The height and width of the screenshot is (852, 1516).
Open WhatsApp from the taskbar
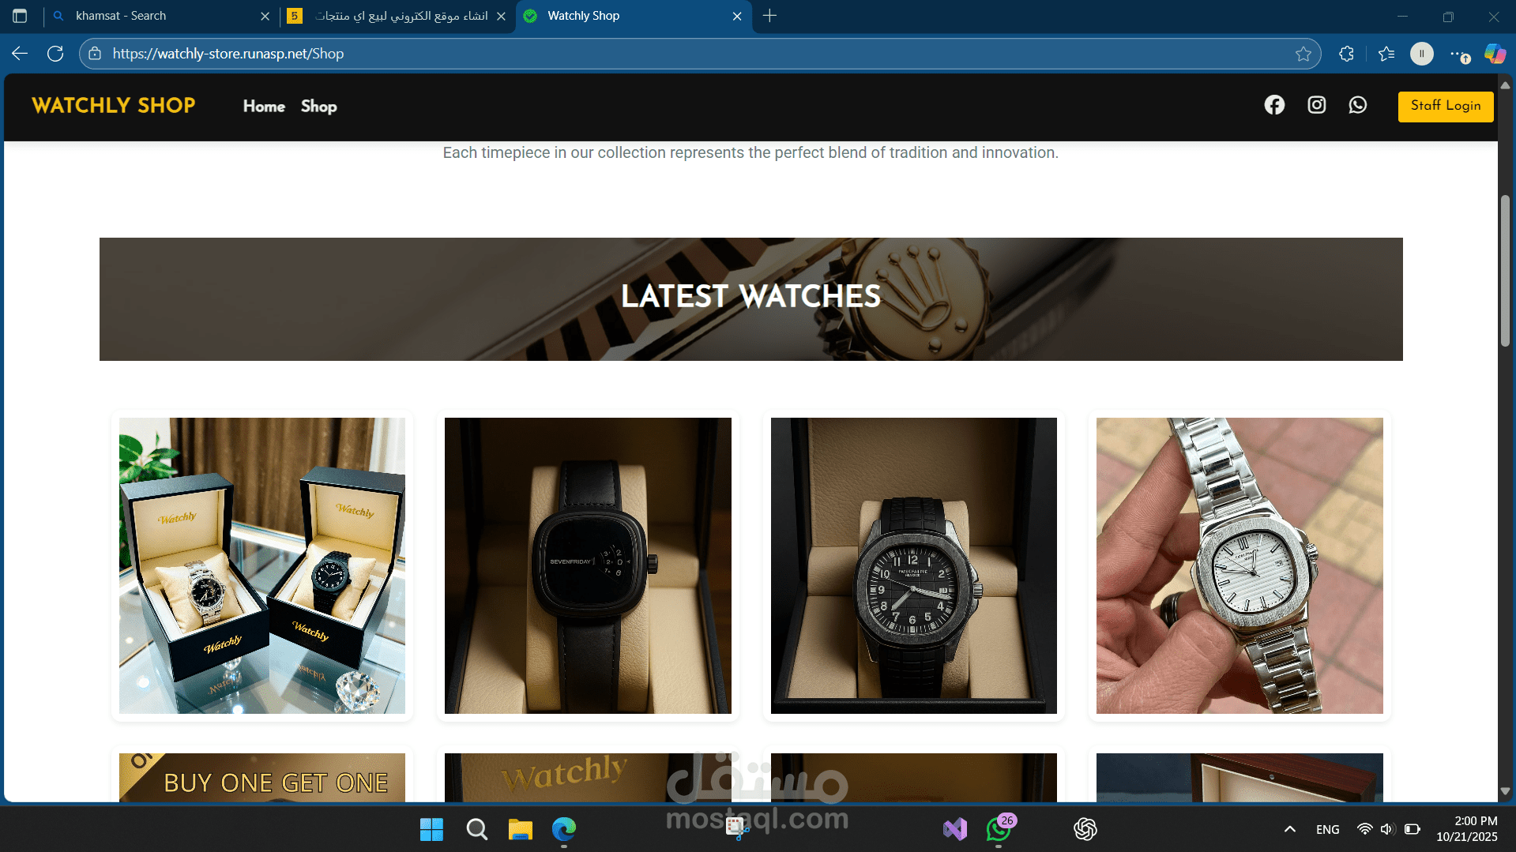[x=999, y=829]
